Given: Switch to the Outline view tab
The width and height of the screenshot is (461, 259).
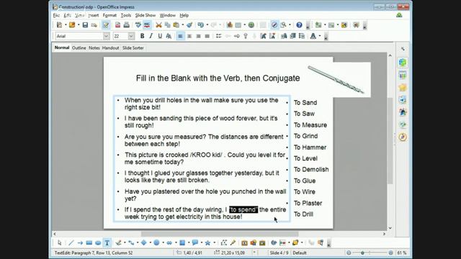Looking at the screenshot, I should pyautogui.click(x=79, y=48).
